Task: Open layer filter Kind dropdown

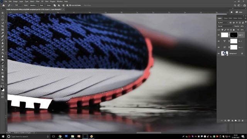Action: 223,23
